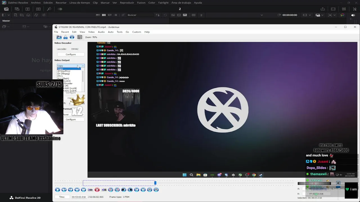
Task: Open the Avidemux Edit menu
Action: coord(74,32)
